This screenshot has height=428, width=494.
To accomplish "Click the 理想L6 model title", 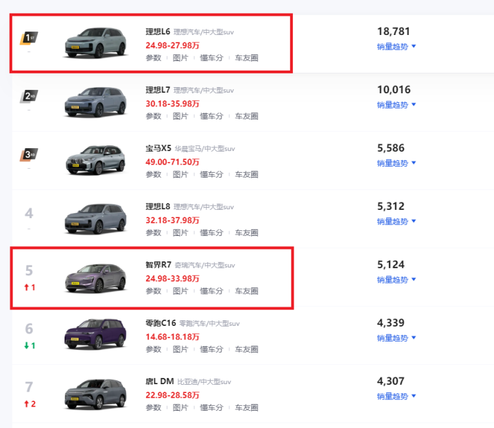I will coord(158,32).
